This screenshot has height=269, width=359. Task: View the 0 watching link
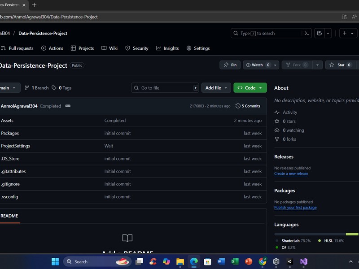click(289, 130)
